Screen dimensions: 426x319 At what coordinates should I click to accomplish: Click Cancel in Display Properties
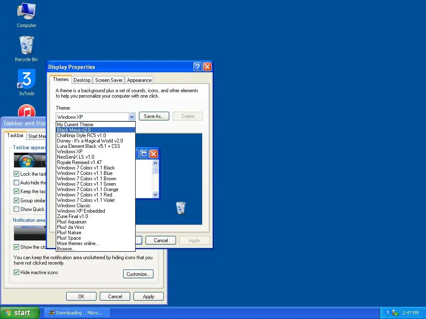click(161, 240)
